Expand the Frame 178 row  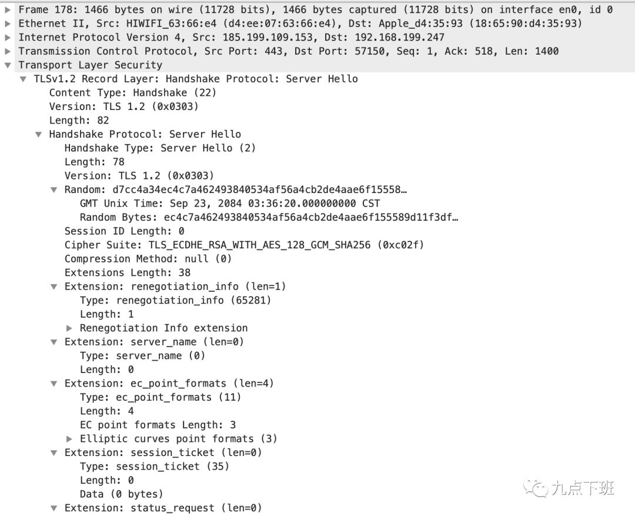tap(7, 10)
